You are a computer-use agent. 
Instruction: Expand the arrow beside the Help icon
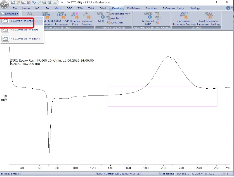pyautogui.click(x=232, y=8)
